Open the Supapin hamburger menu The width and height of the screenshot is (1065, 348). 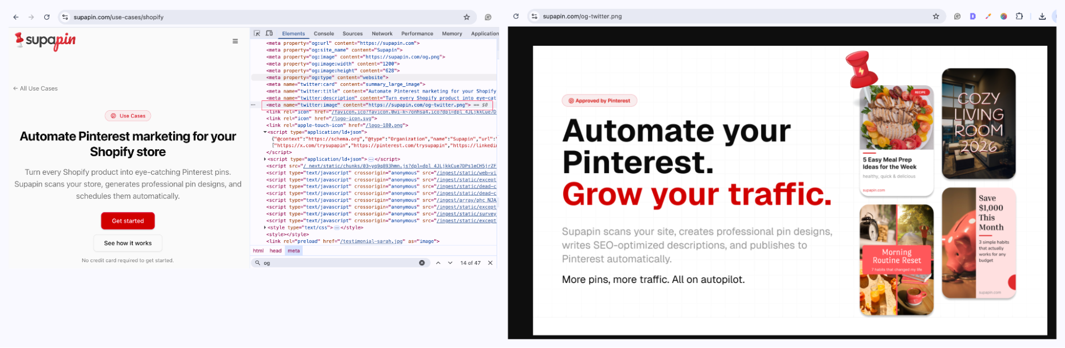point(235,41)
